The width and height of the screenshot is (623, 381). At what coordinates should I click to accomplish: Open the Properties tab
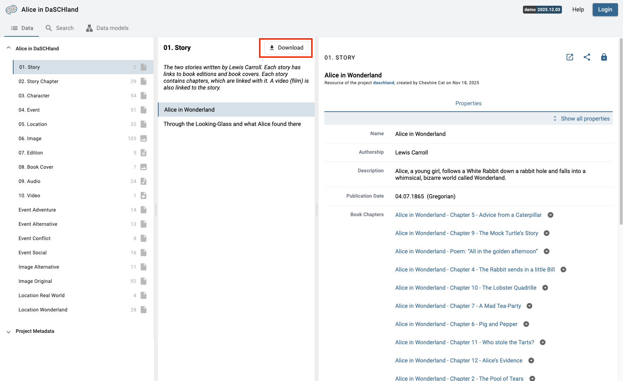pos(468,103)
